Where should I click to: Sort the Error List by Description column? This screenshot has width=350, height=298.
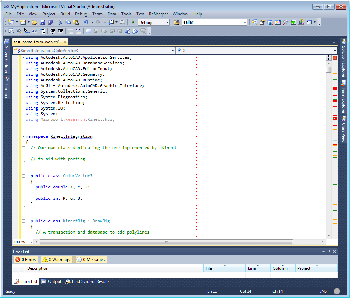(38, 268)
